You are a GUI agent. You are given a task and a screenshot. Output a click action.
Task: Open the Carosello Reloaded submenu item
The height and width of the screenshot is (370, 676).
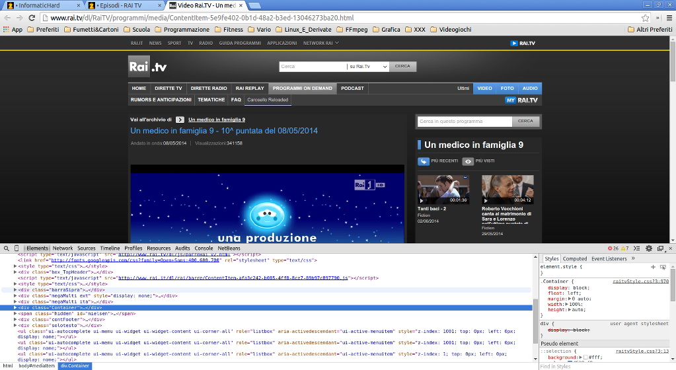[x=268, y=100]
